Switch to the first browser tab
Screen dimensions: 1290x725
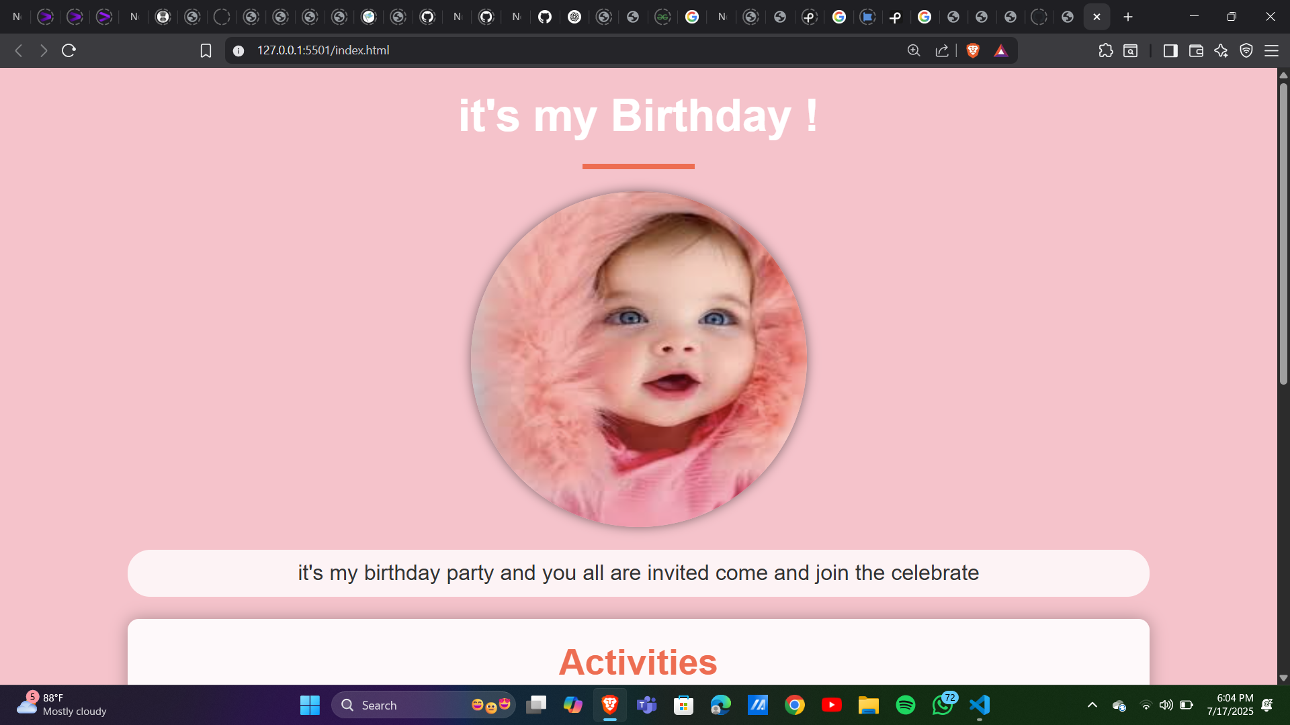[x=17, y=17]
